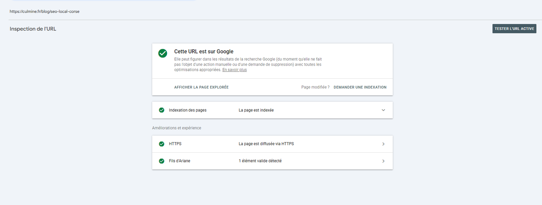The height and width of the screenshot is (205, 542).
Task: Click the Cette URL est sur Google title
Action: tap(204, 51)
